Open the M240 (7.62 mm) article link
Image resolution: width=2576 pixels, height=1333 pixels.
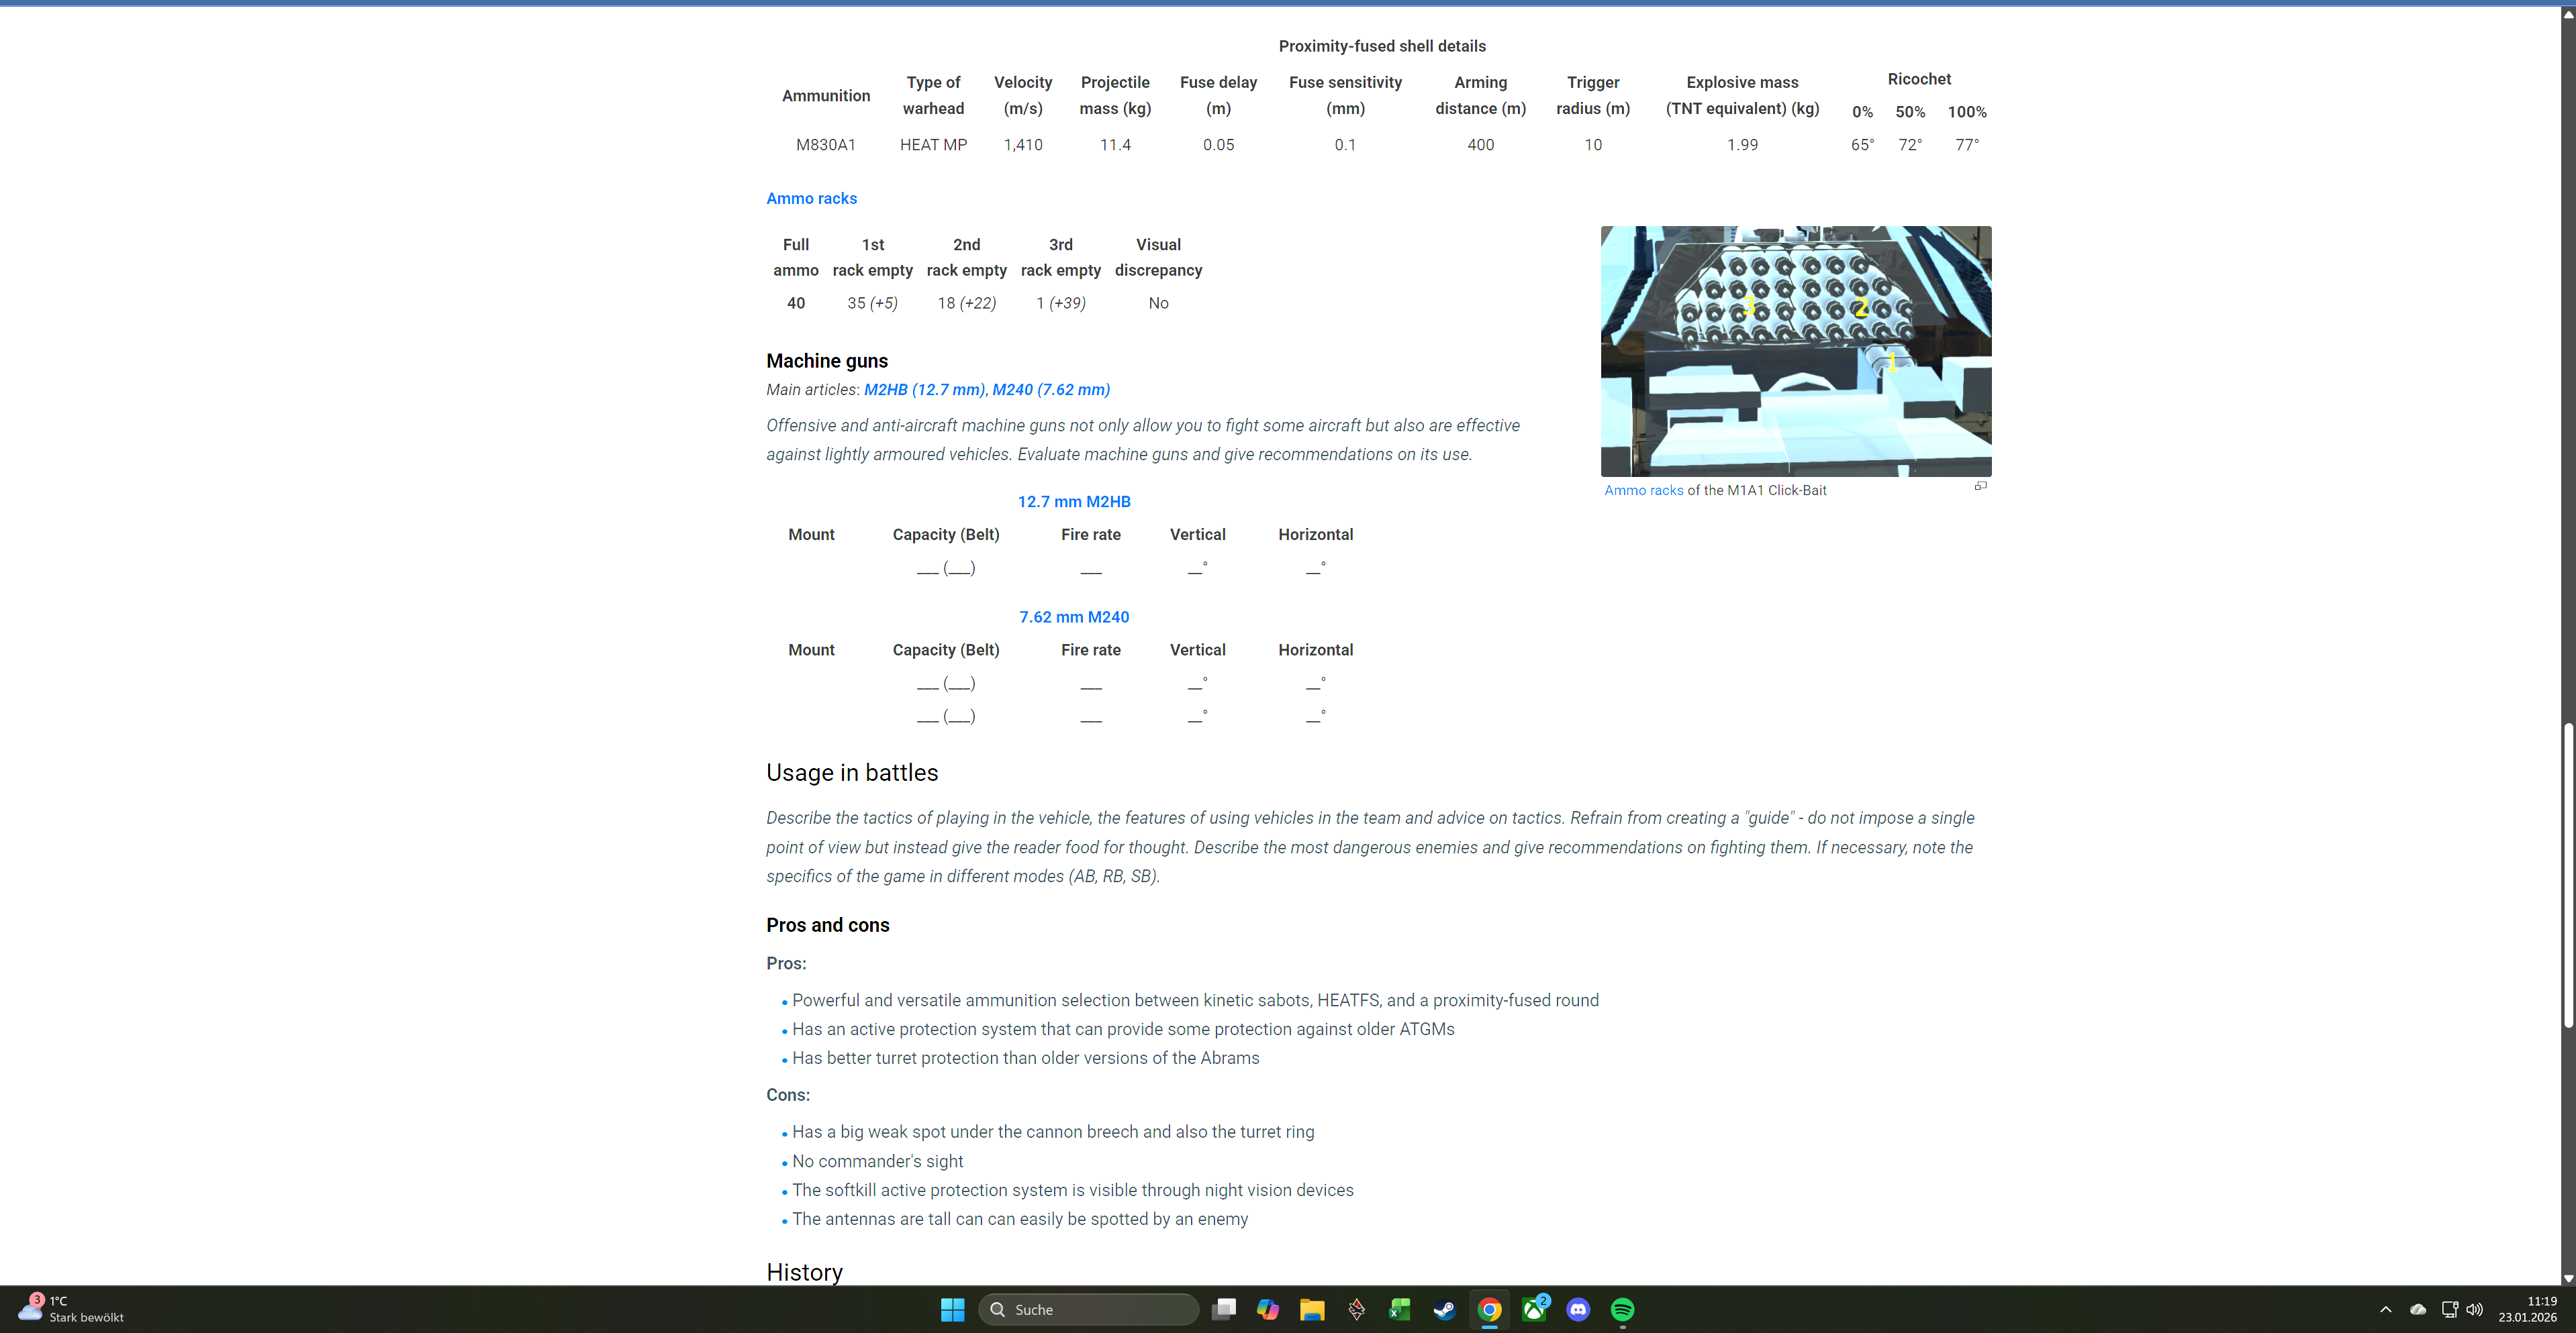pyautogui.click(x=1050, y=390)
